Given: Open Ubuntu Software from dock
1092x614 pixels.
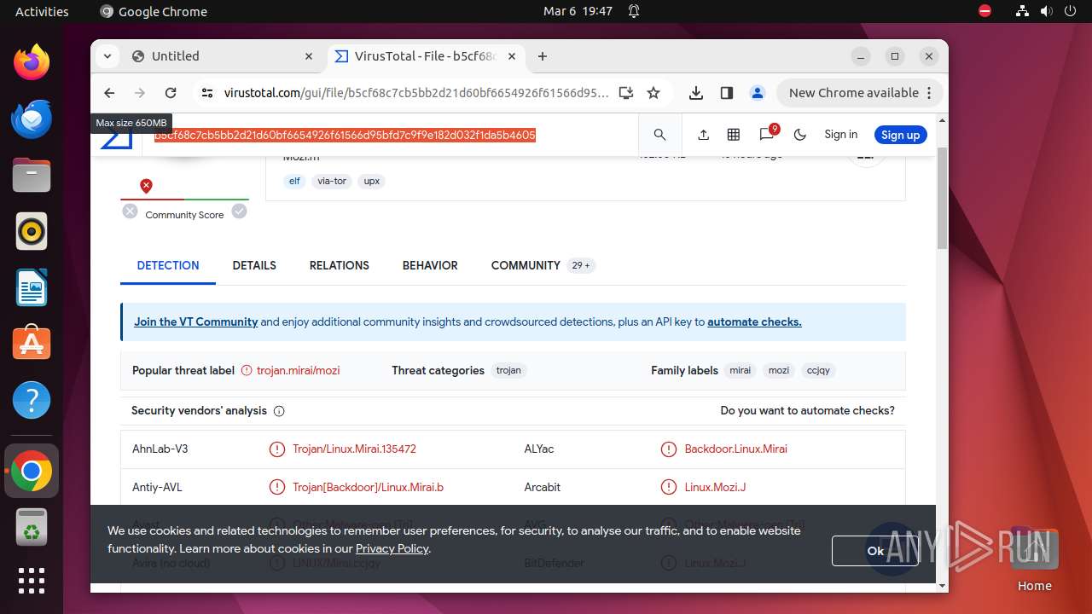Looking at the screenshot, I should pos(32,344).
